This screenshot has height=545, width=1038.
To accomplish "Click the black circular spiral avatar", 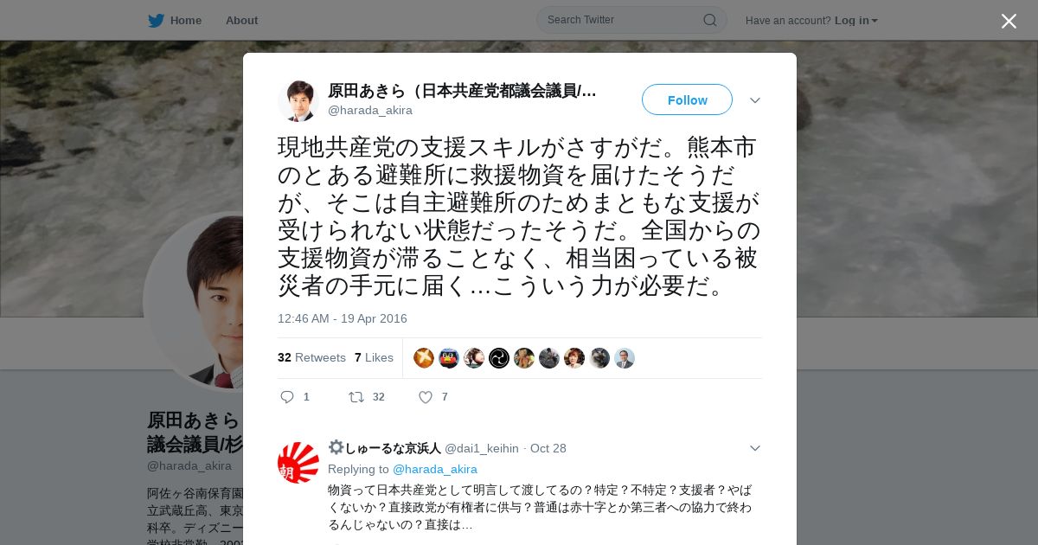I will 499,358.
